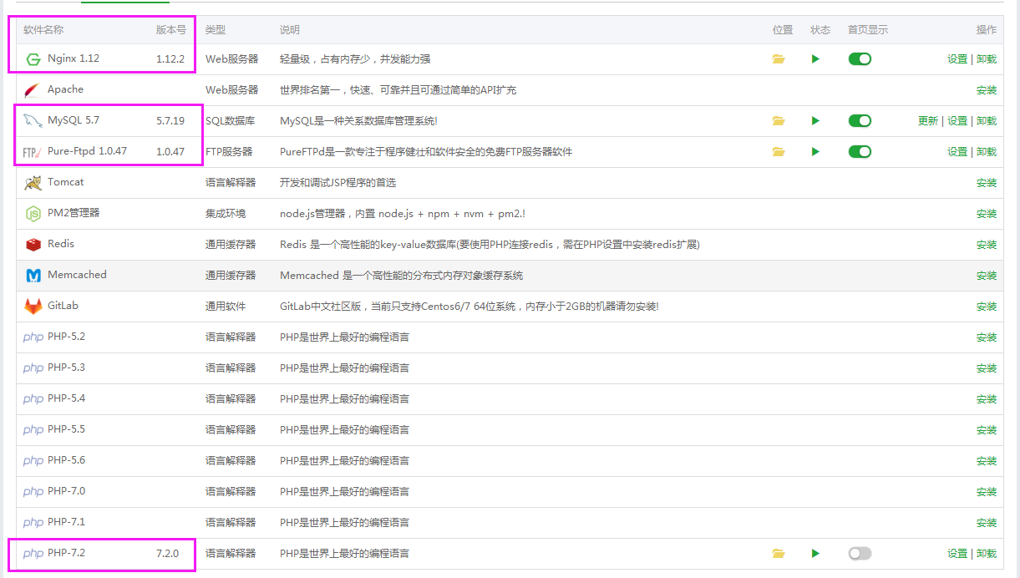Open Pure-Ftpd install folder icon
This screenshot has height=578, width=1020.
(779, 152)
